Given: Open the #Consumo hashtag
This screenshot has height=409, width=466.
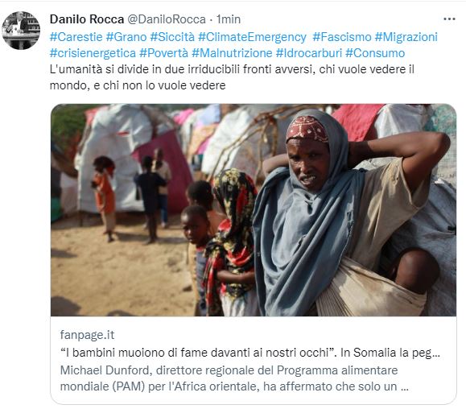Looking at the screenshot, I should [x=375, y=53].
